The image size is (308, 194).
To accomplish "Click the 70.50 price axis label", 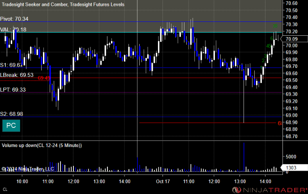I will tap(291, 10).
